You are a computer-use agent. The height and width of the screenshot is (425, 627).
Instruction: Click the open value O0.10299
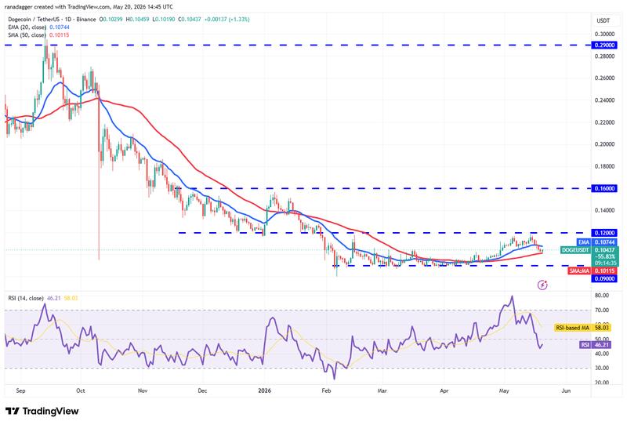111,19
